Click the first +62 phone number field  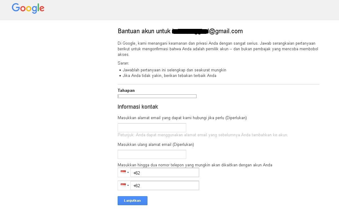165,173
